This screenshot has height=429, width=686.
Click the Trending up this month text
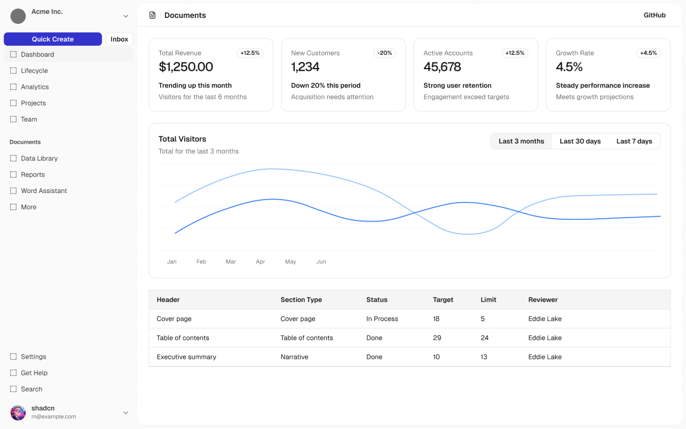click(x=195, y=85)
